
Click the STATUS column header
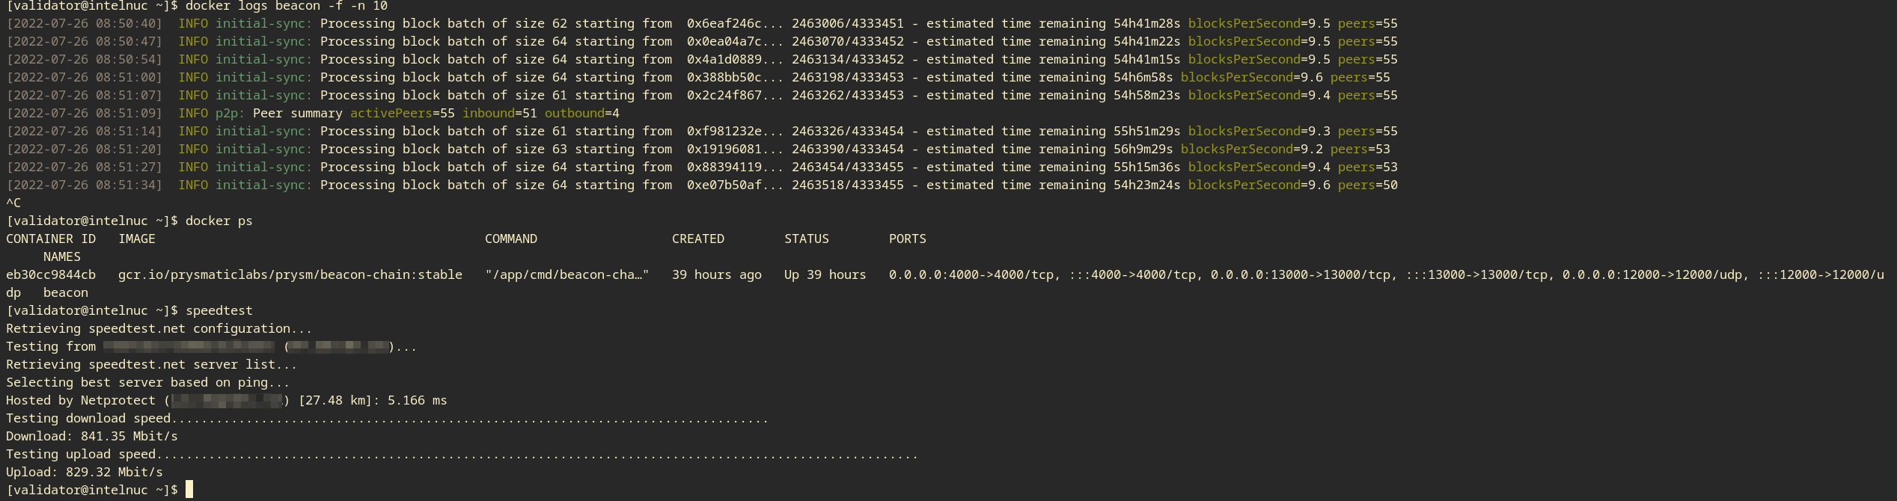coord(807,239)
